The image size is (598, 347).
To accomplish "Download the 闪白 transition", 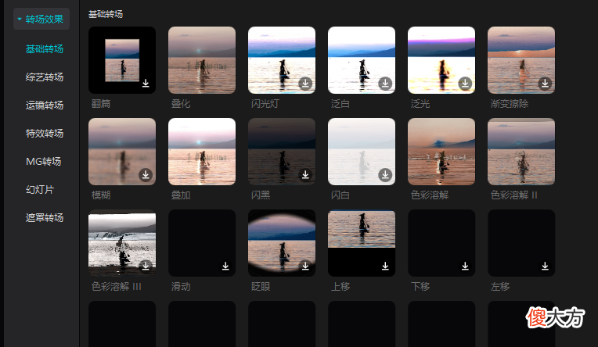I will coord(385,174).
